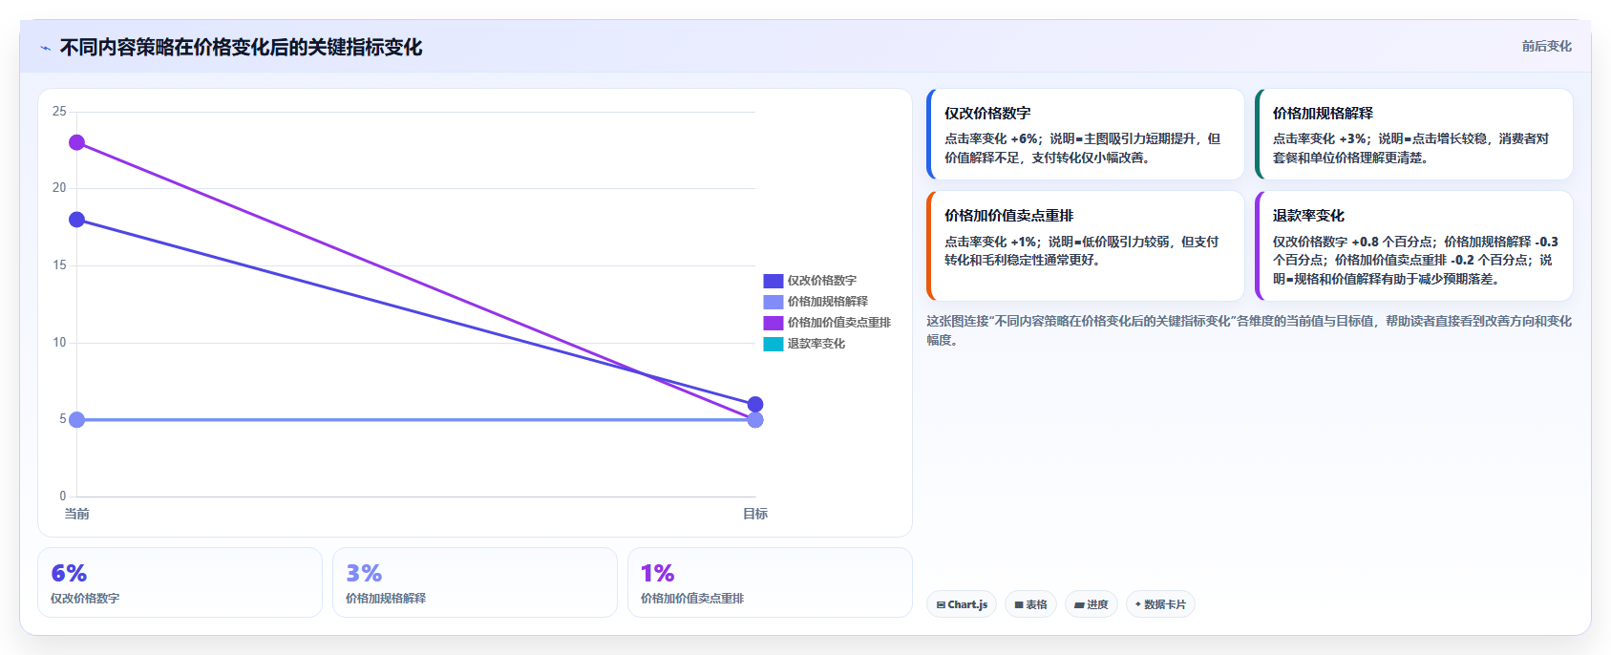Viewport: 1611px width, 655px height.
Task: Click the 当前 x-axis label
Action: click(76, 514)
